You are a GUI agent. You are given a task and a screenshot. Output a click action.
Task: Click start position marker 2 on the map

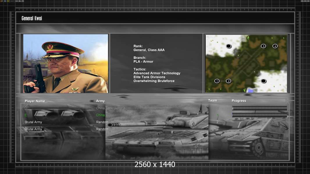(x=229, y=81)
